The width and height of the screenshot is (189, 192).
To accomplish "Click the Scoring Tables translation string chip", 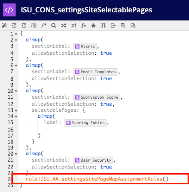I will point(85,123).
